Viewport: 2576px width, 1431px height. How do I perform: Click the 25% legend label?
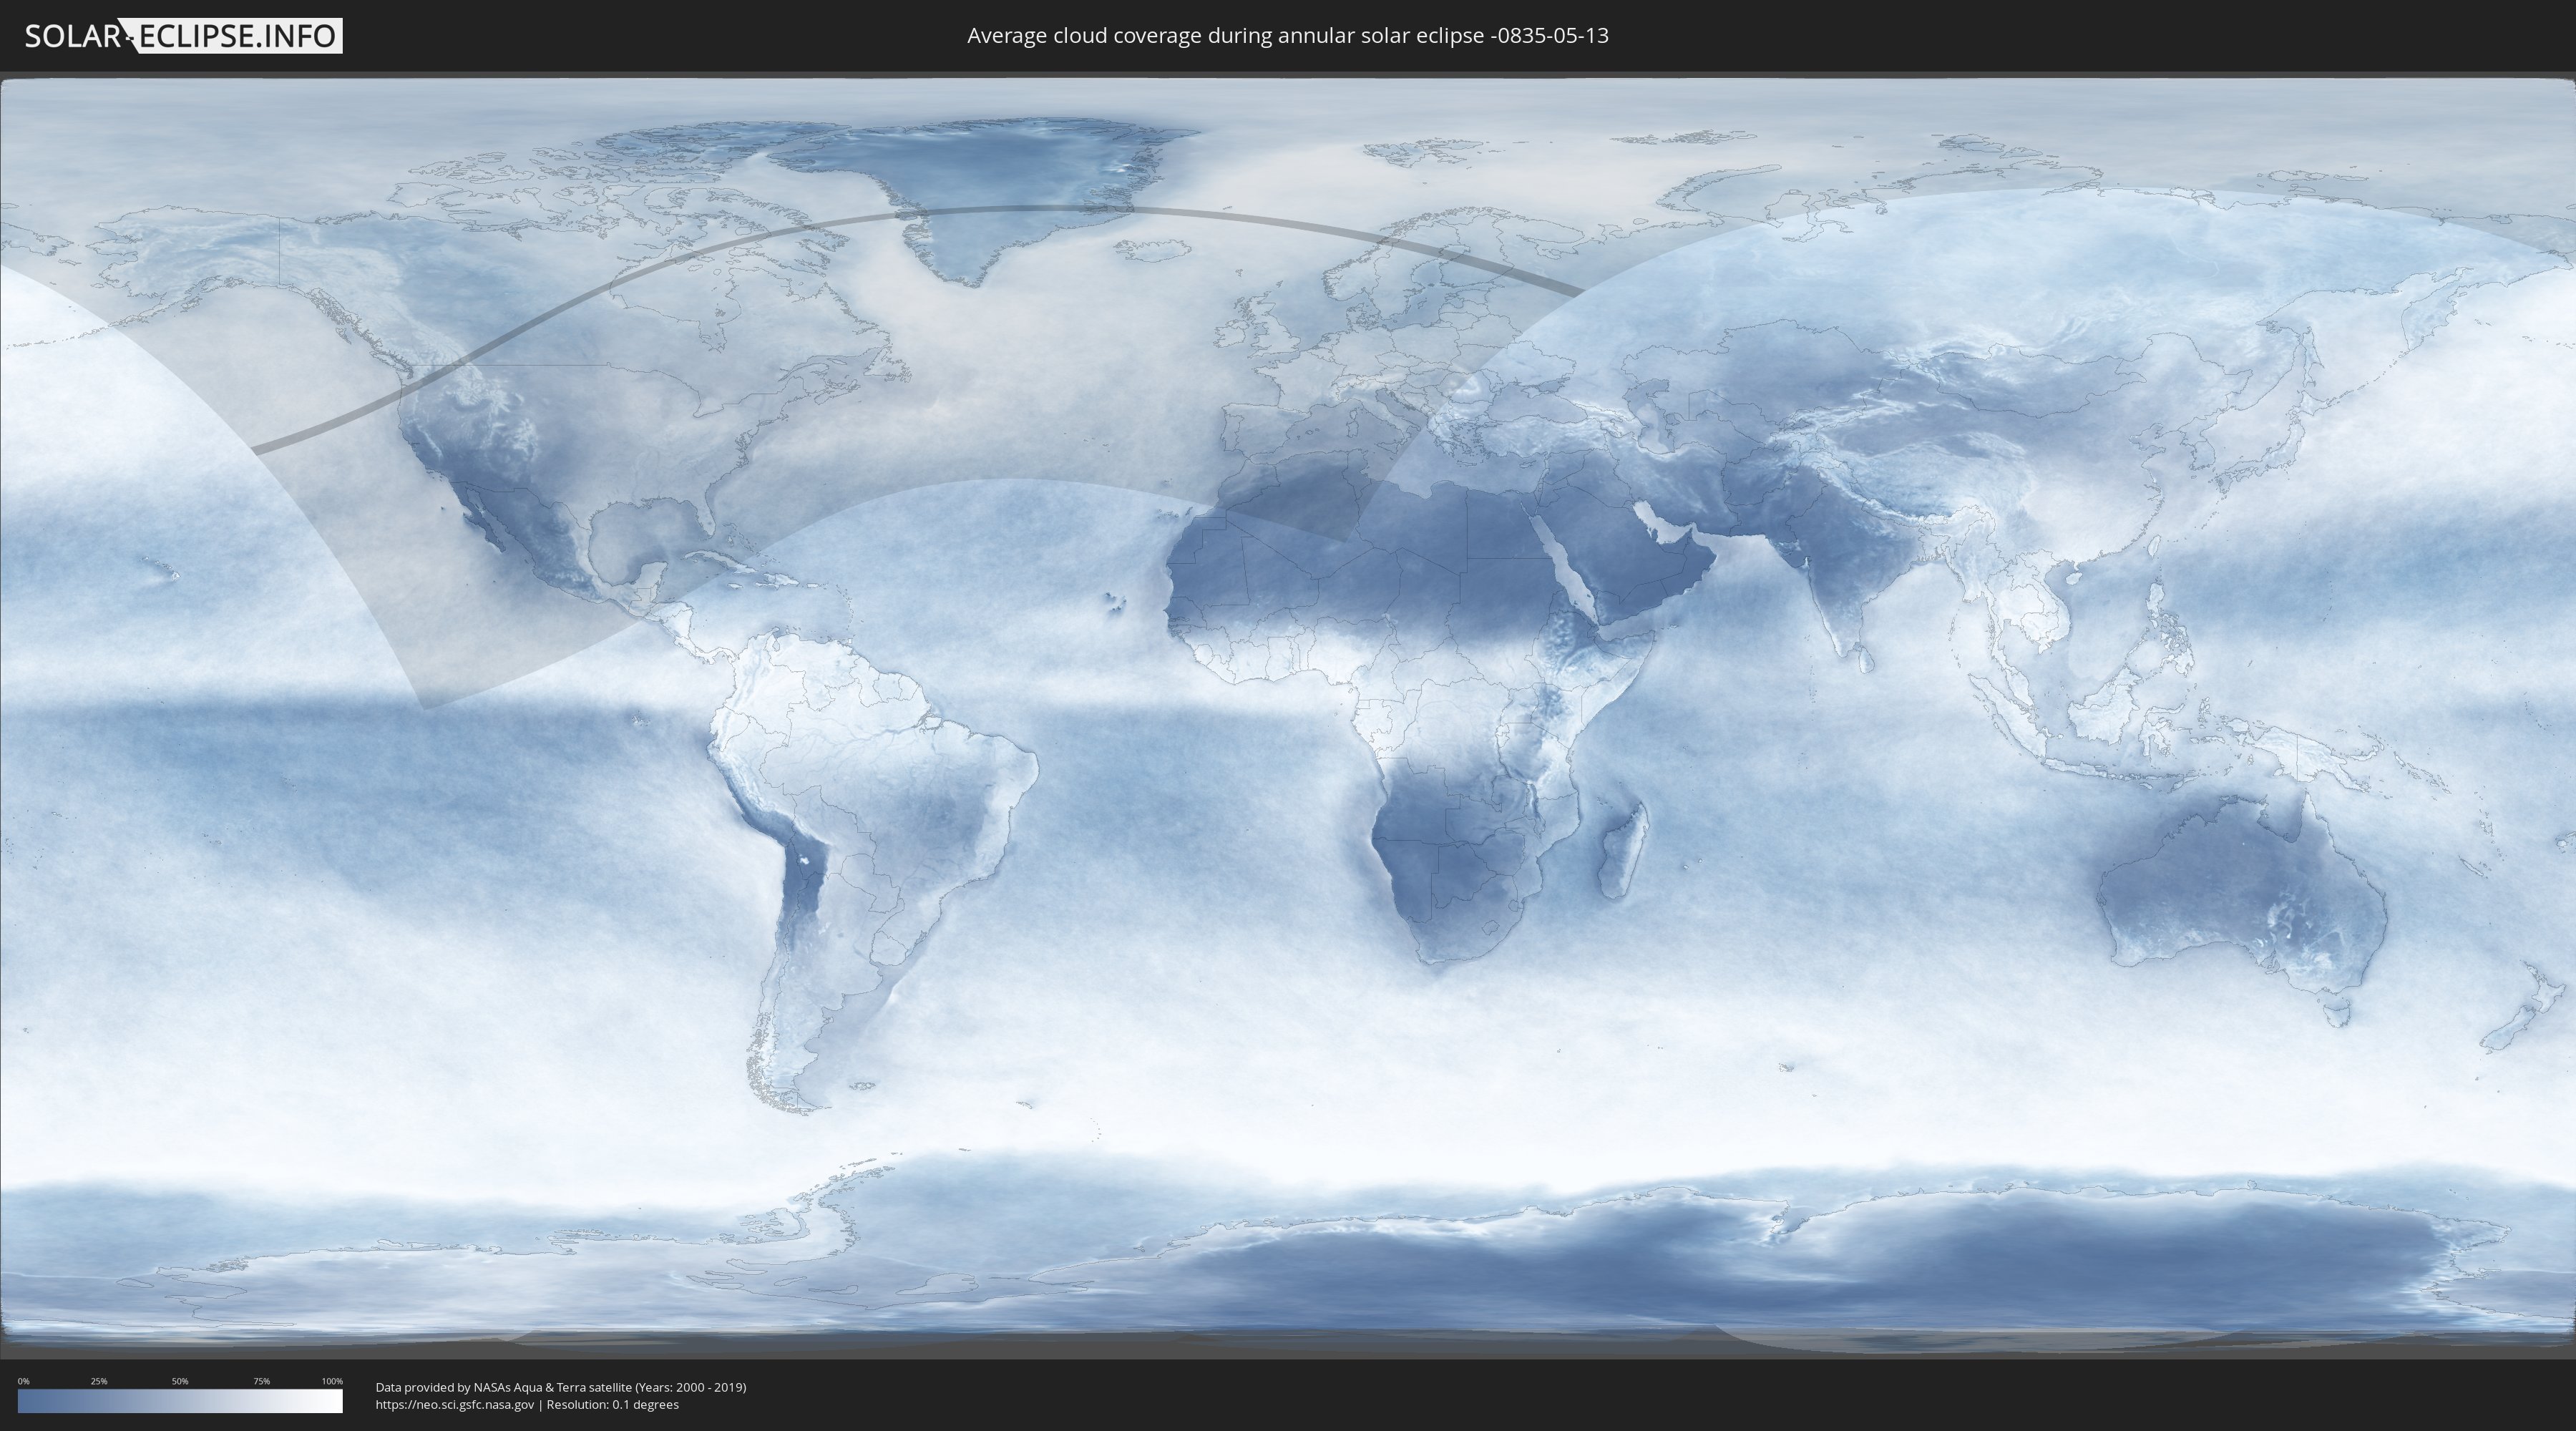tap(99, 1381)
